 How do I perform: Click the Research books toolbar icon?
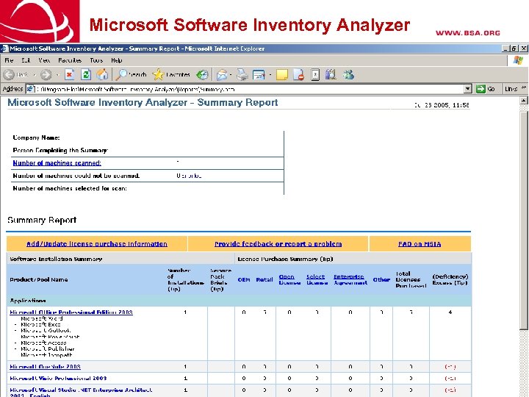coord(331,74)
